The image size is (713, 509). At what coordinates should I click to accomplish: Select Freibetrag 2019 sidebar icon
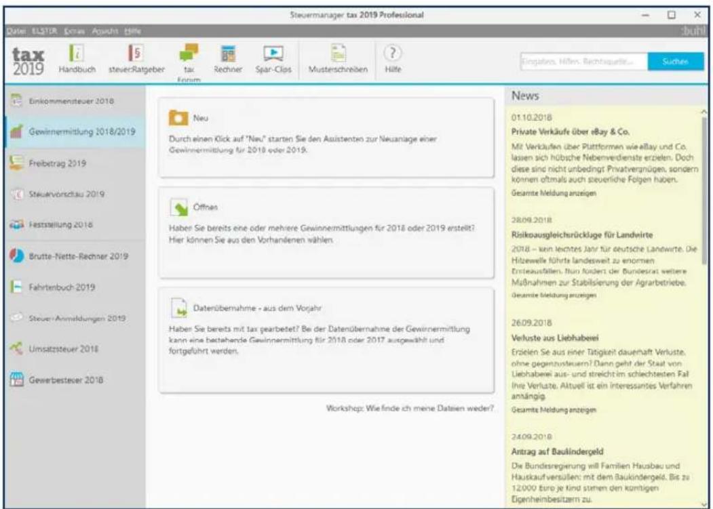click(16, 163)
